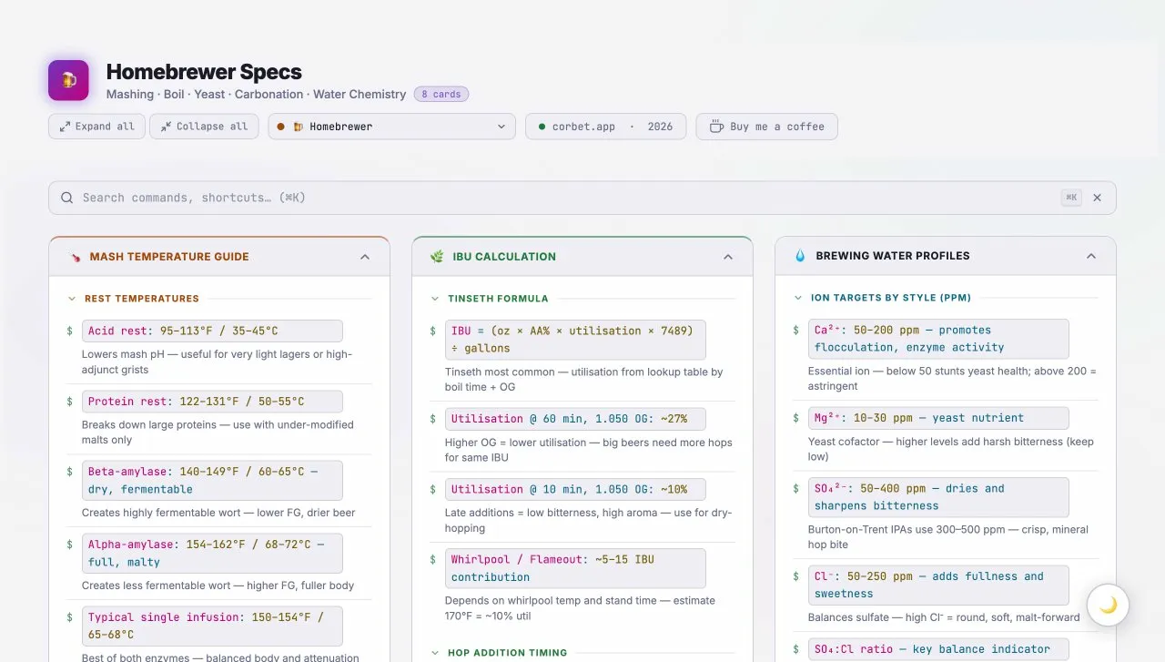
Task: Focus the Search commands input field
Action: [x=564, y=198]
